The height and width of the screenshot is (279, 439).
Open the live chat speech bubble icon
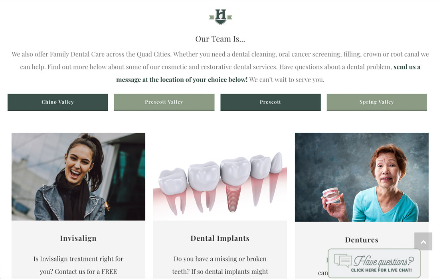pyautogui.click(x=343, y=261)
